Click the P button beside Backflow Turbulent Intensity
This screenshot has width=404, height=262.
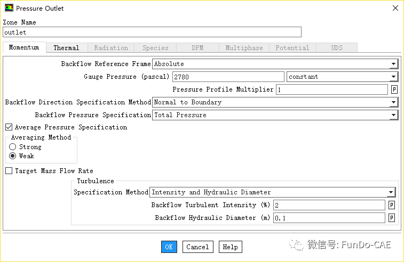point(392,205)
